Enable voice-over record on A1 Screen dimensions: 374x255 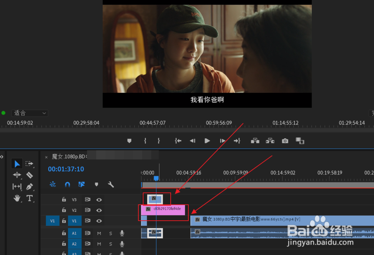click(x=122, y=233)
